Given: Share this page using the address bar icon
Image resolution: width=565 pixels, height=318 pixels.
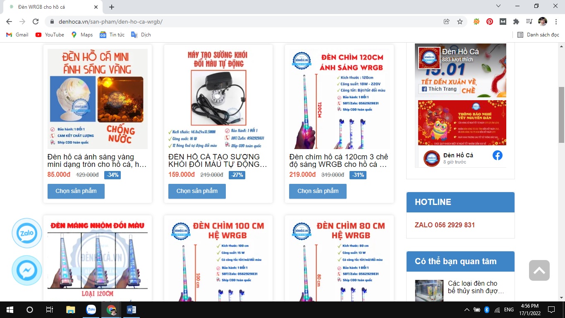Looking at the screenshot, I should tap(447, 22).
